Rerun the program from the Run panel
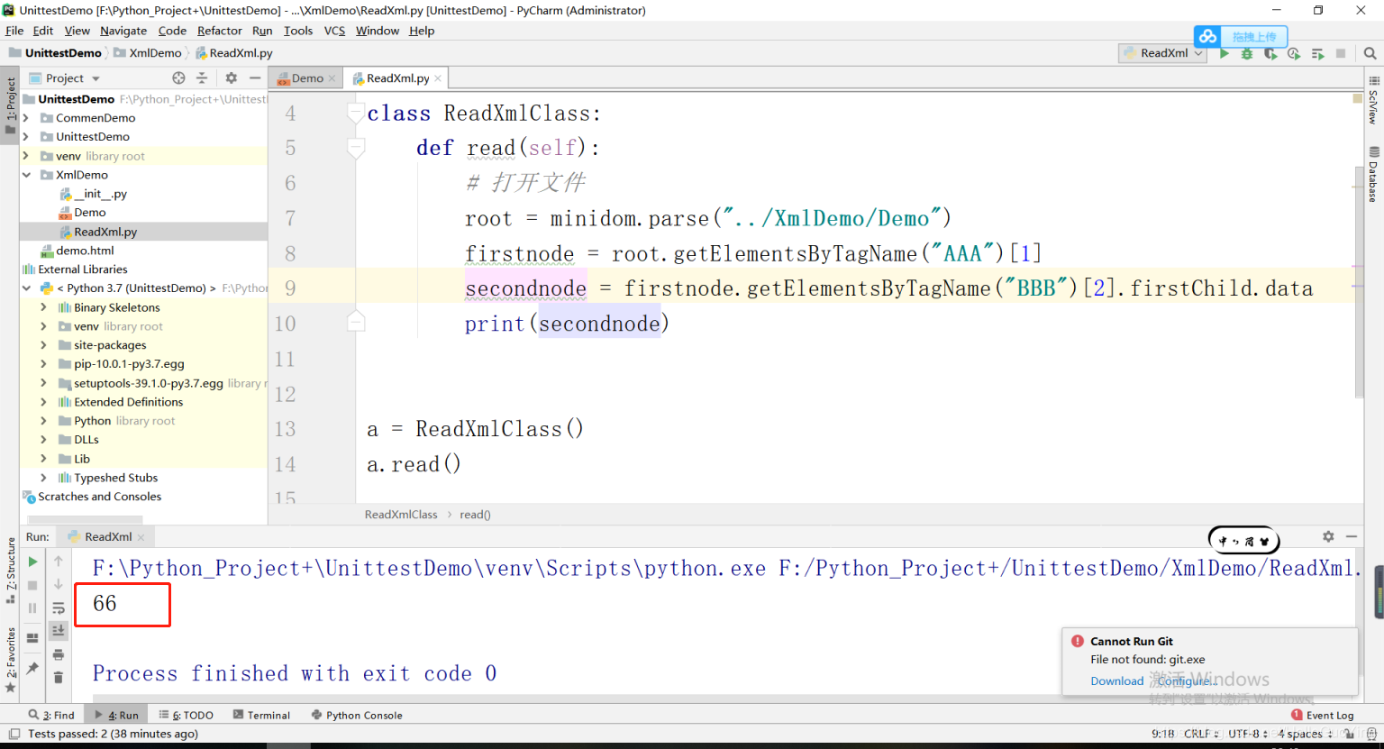 tap(32, 561)
